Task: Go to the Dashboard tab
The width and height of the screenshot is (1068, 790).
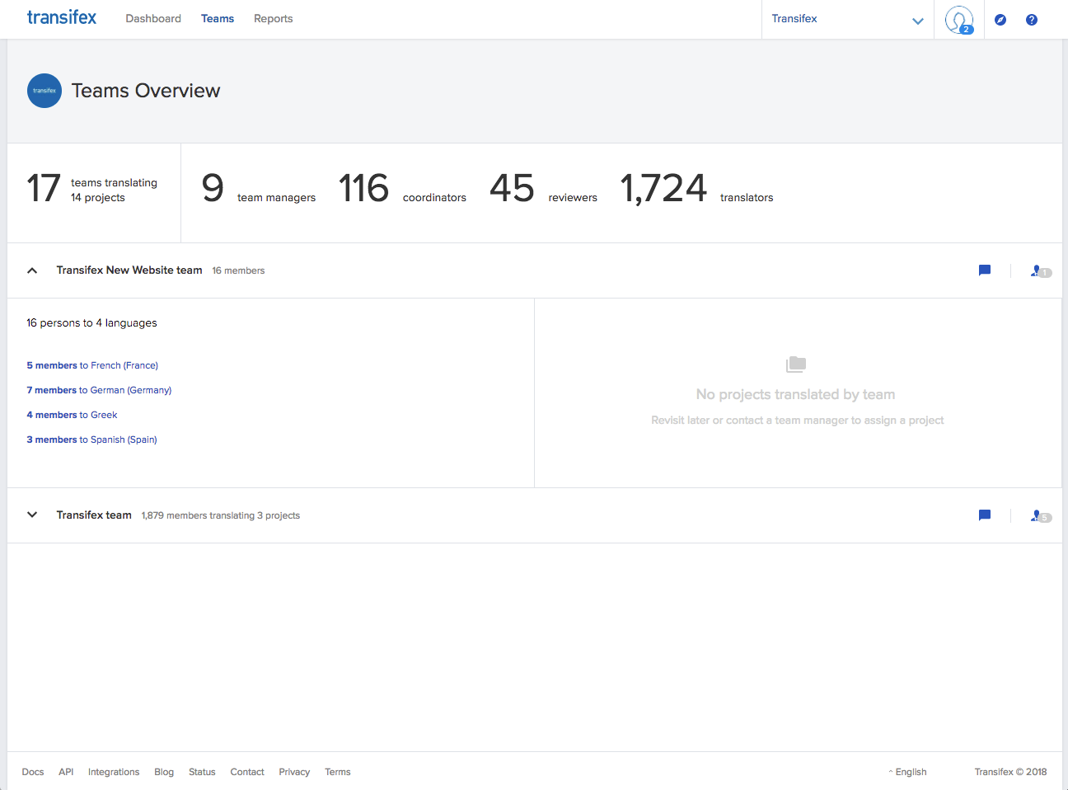Action: click(x=153, y=18)
